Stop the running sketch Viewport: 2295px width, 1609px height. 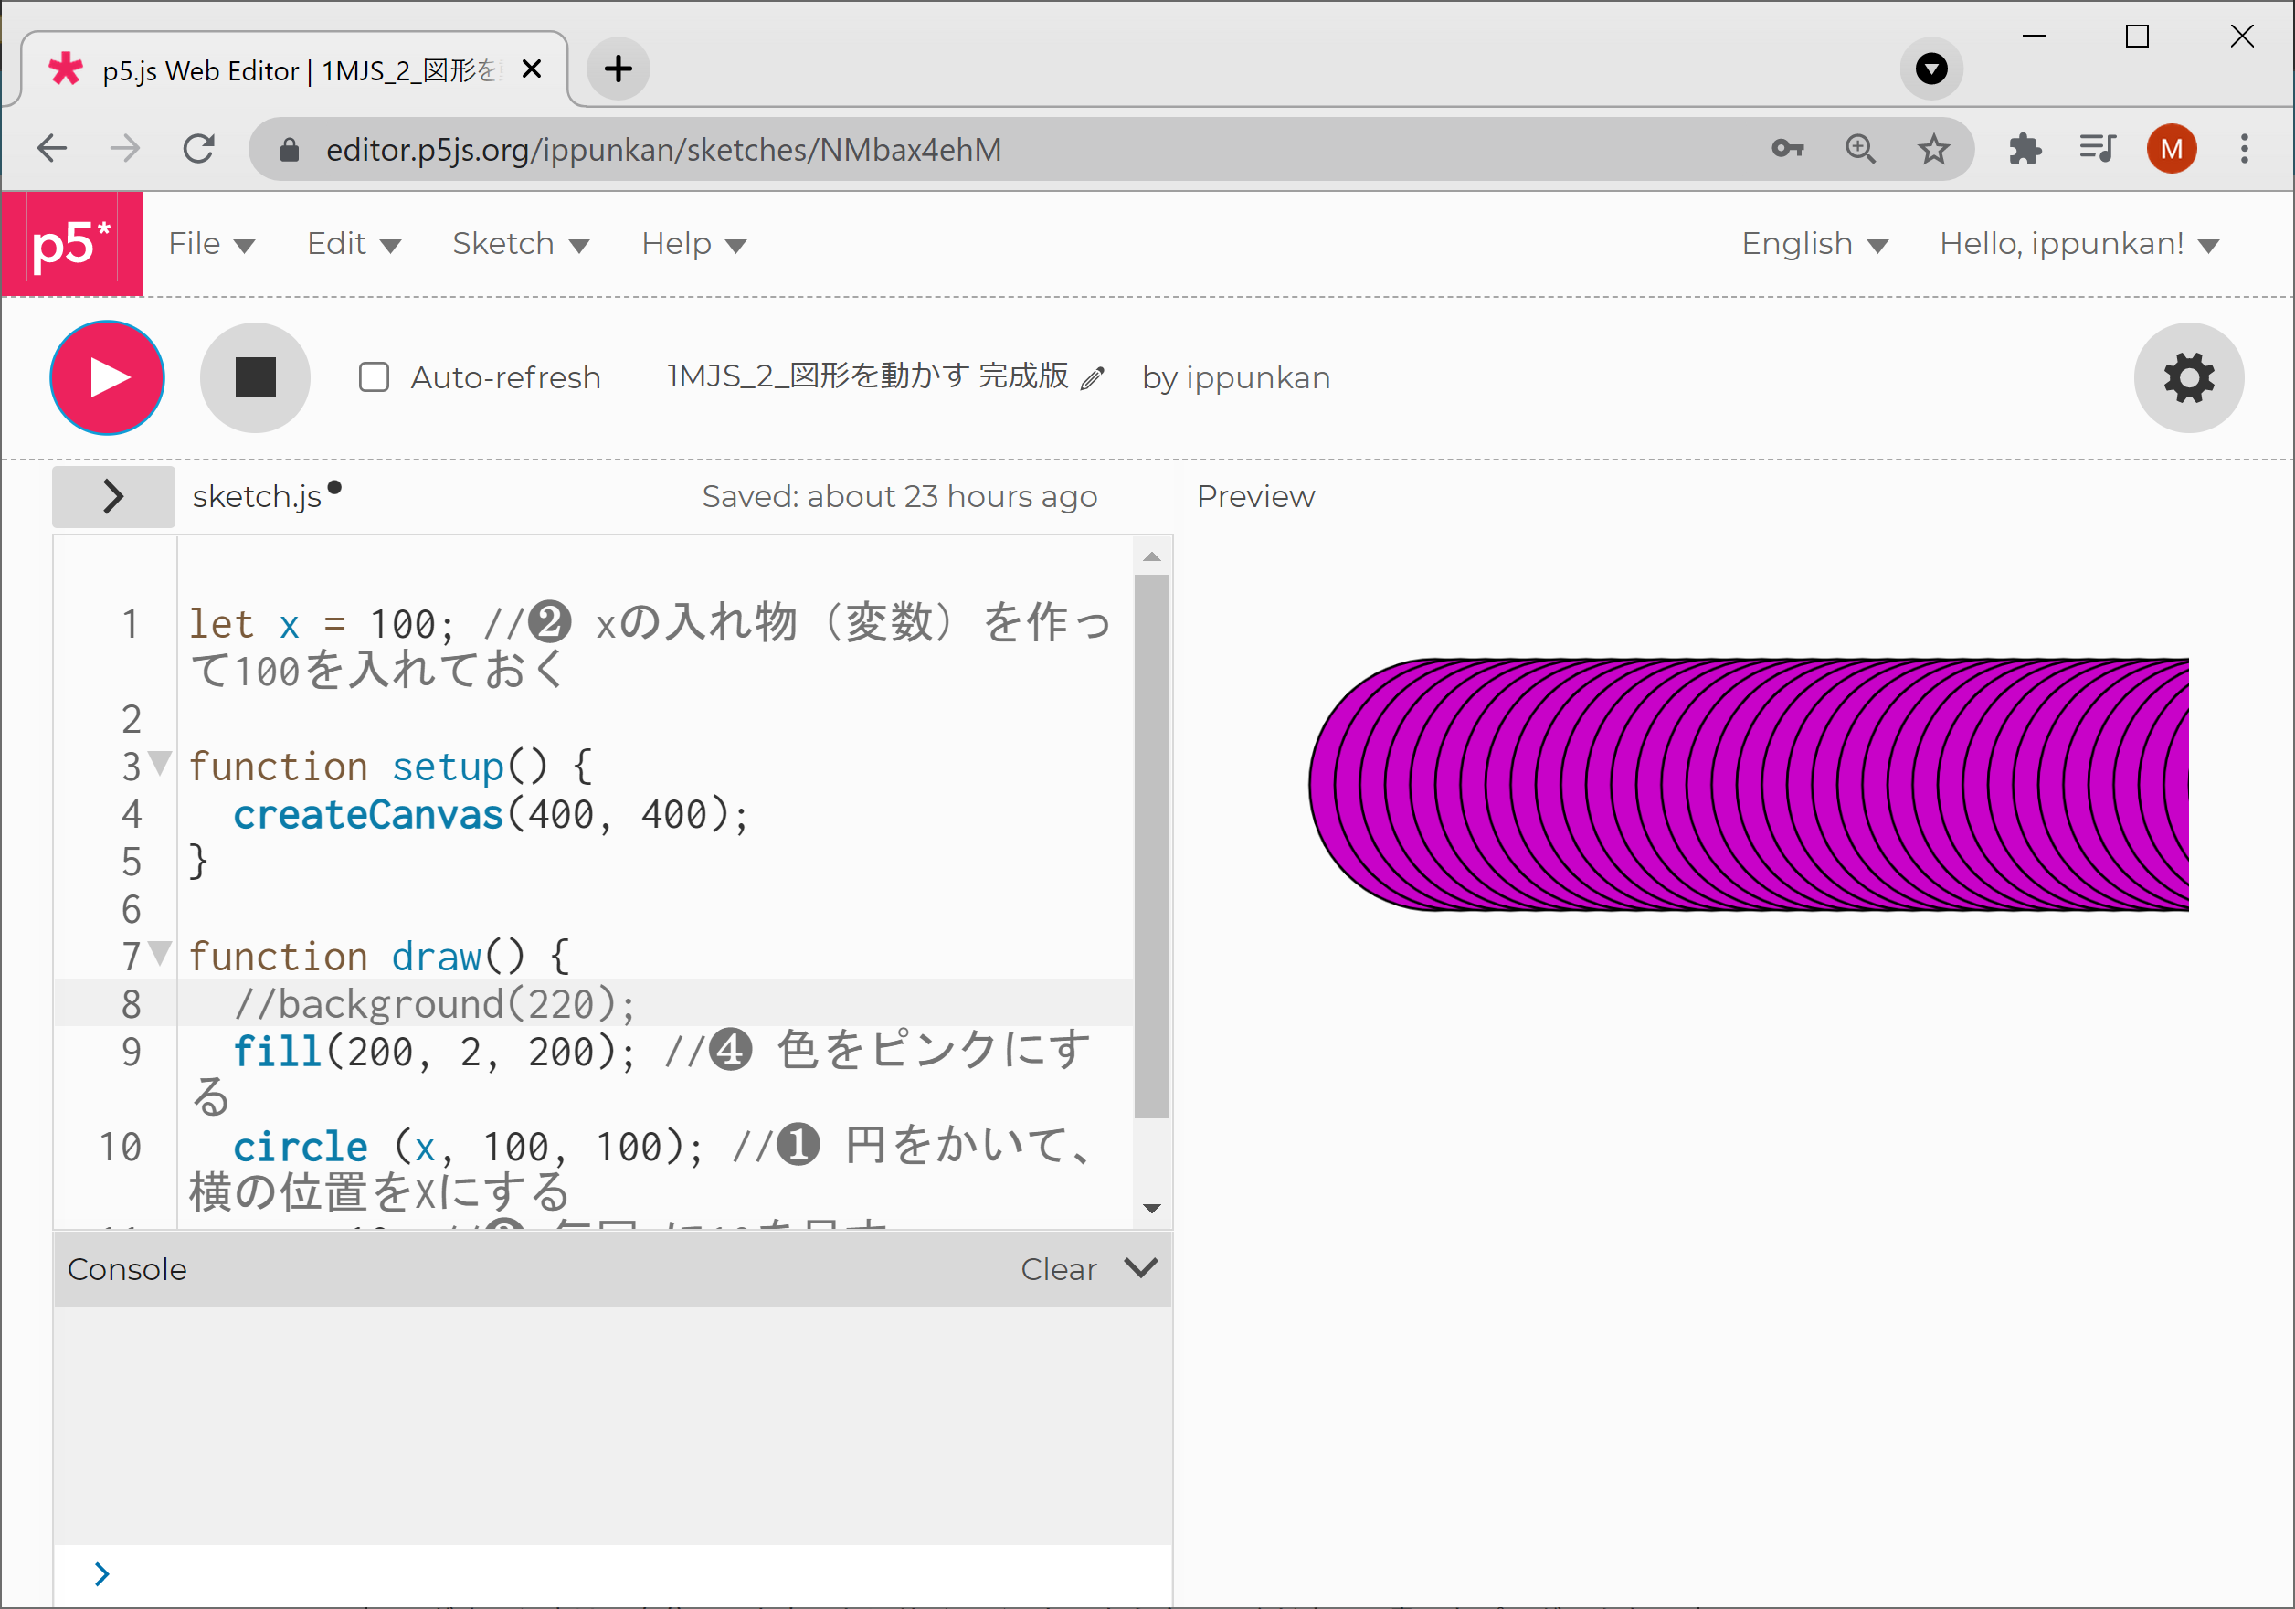click(x=254, y=377)
